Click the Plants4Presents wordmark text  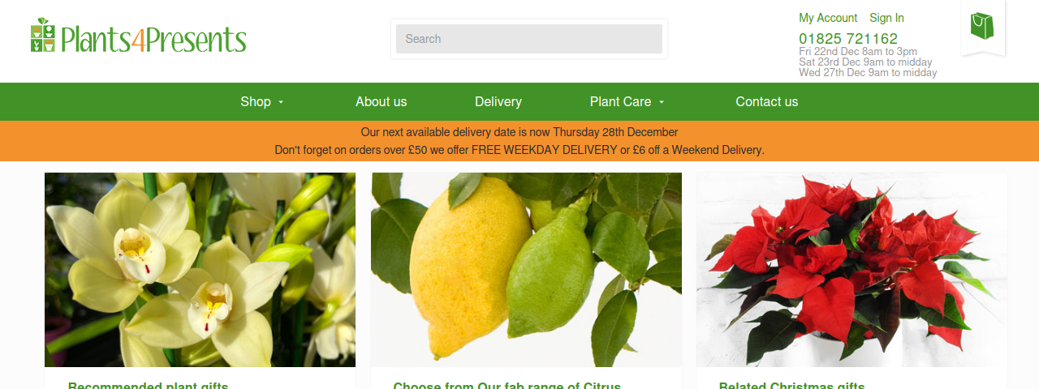click(x=153, y=40)
